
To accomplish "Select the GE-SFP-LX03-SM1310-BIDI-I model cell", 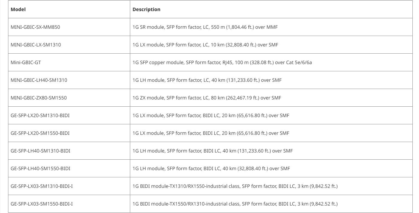I will [x=42, y=186].
